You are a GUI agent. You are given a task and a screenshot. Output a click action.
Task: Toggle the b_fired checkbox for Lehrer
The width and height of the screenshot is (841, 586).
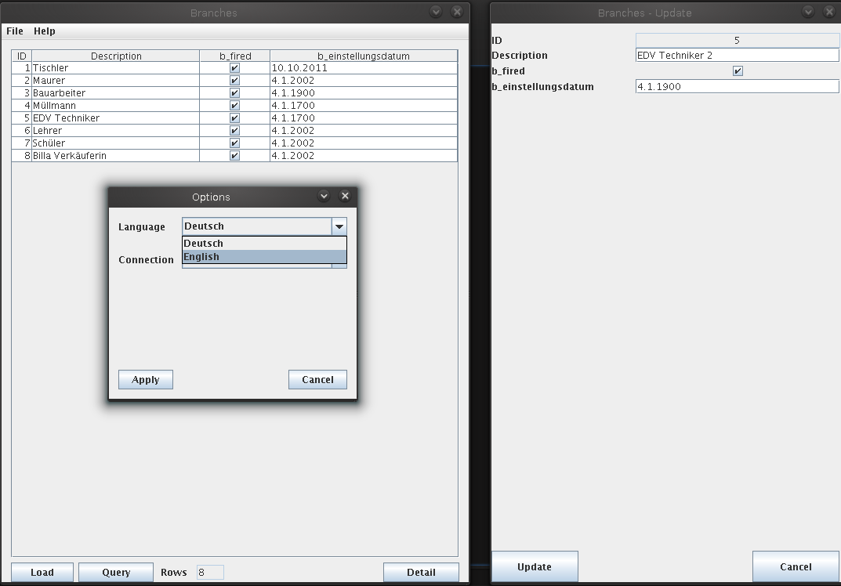[234, 131]
